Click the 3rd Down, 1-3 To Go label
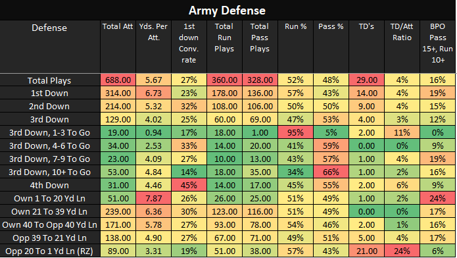The width and height of the screenshot is (457, 258). pos(49,133)
